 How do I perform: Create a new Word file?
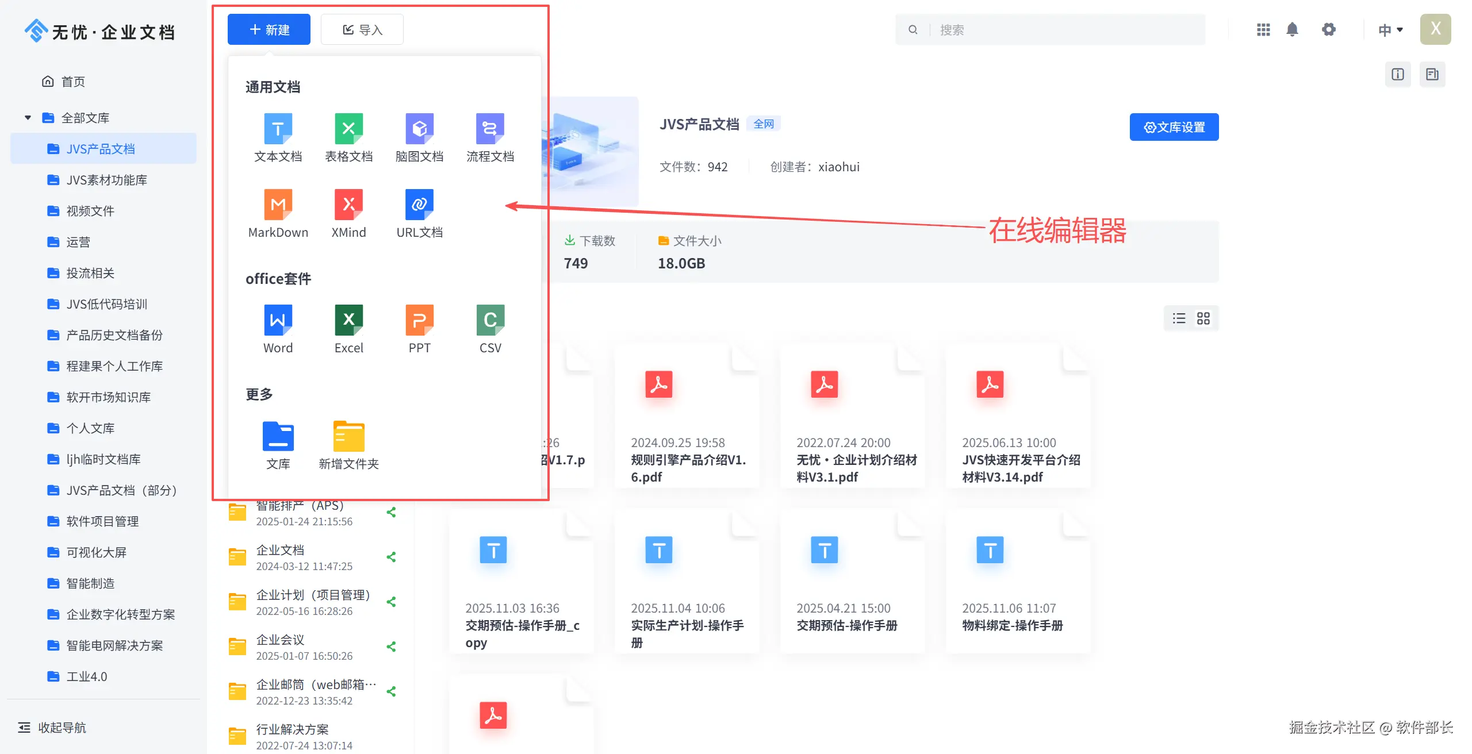[x=278, y=320]
